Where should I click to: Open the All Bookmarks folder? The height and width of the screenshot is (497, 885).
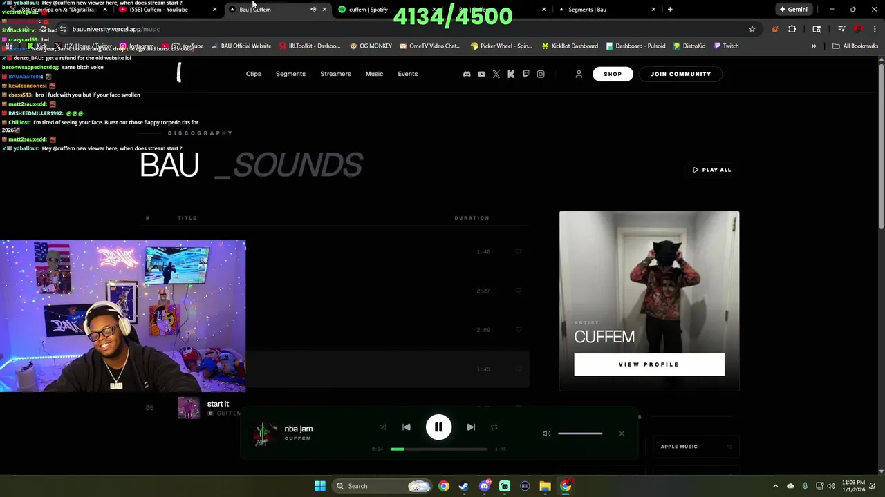click(855, 46)
